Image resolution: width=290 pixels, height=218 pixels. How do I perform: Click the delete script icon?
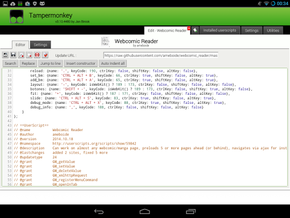[29, 55]
